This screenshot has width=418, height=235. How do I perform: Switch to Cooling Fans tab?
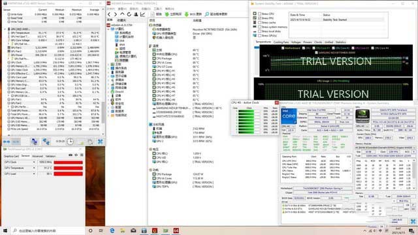tap(281, 42)
